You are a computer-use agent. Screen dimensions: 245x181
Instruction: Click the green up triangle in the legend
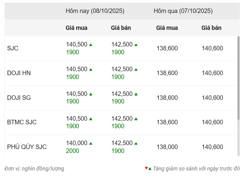[x=150, y=168]
